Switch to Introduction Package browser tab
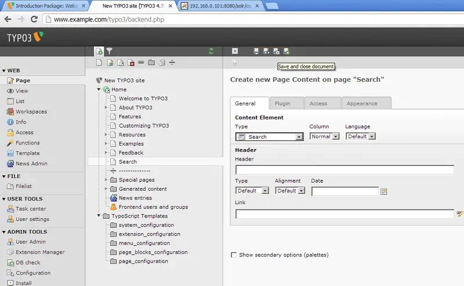The height and width of the screenshot is (286, 464). pos(46,6)
